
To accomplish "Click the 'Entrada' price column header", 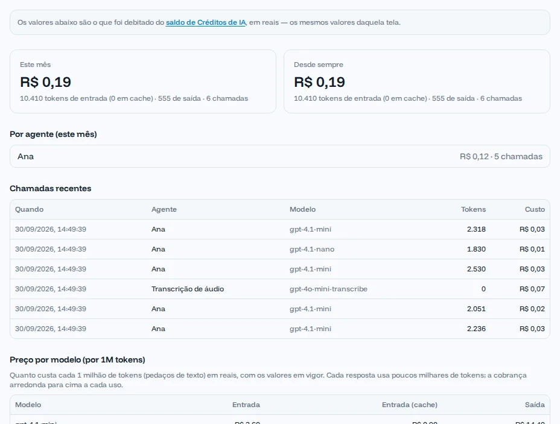I will pyautogui.click(x=246, y=405).
